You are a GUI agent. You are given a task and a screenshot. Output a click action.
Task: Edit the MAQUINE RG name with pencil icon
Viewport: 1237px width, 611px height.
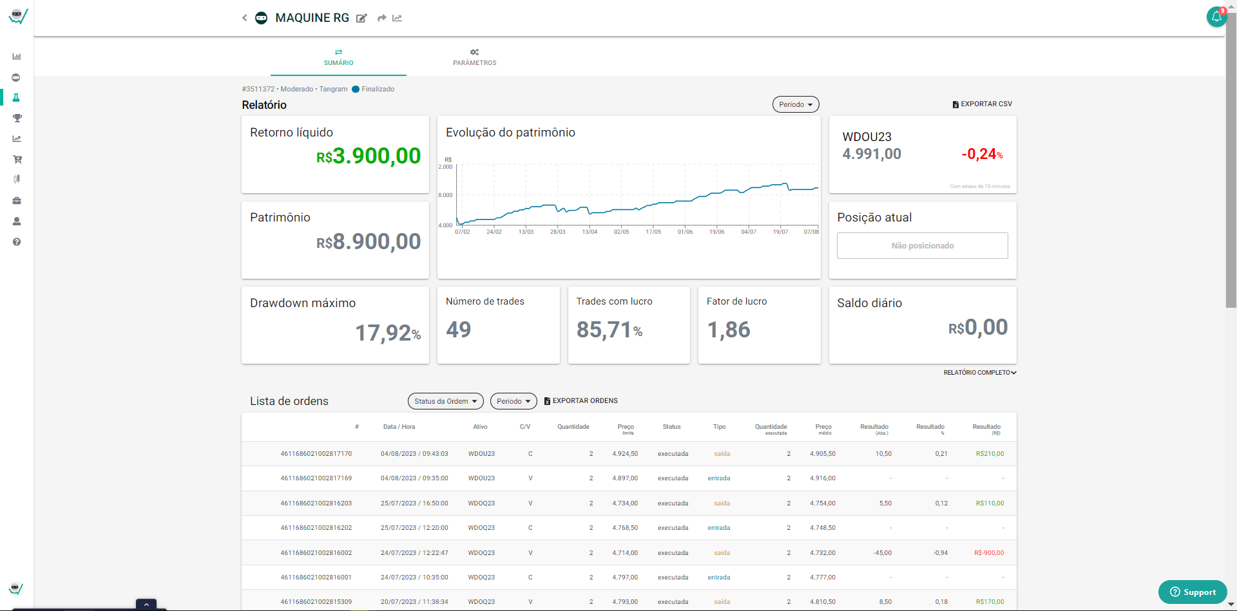(x=361, y=18)
